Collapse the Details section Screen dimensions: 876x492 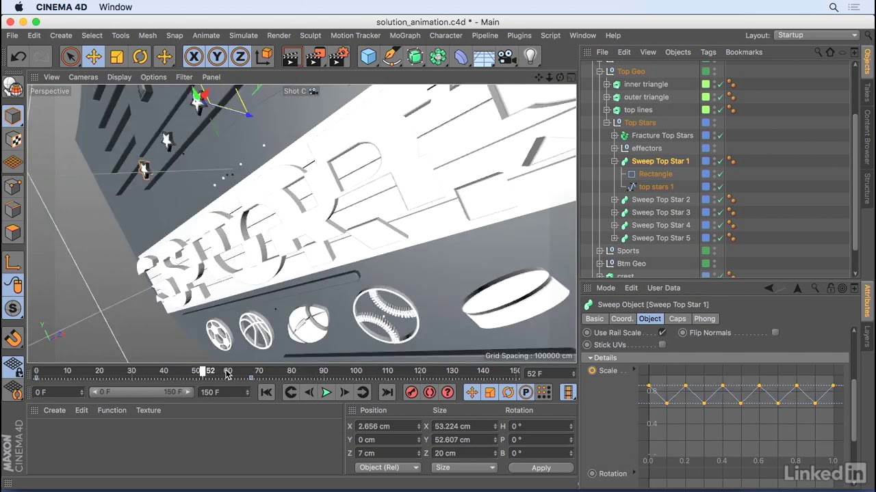pyautogui.click(x=591, y=358)
